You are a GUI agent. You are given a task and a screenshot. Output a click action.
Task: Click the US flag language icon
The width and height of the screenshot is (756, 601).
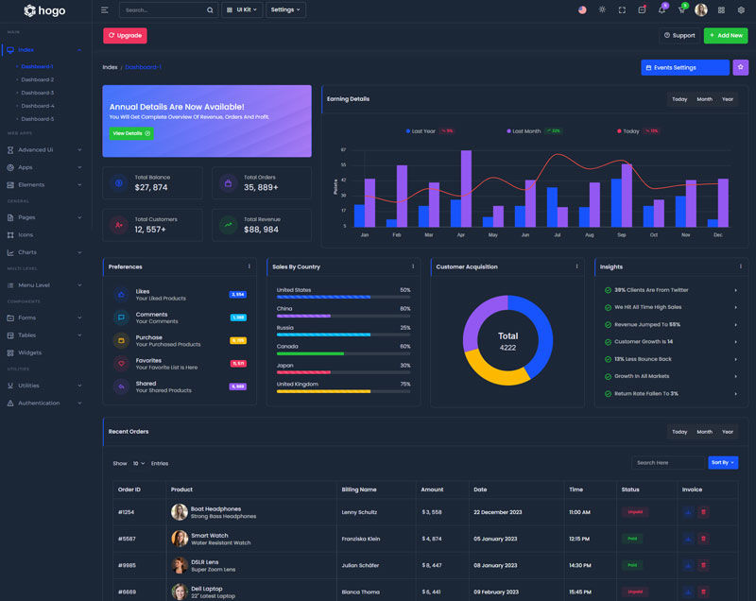(582, 9)
